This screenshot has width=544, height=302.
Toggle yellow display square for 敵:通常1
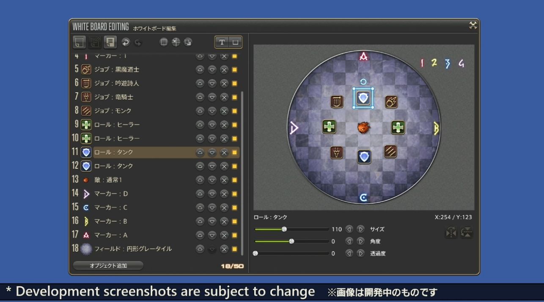point(234,180)
